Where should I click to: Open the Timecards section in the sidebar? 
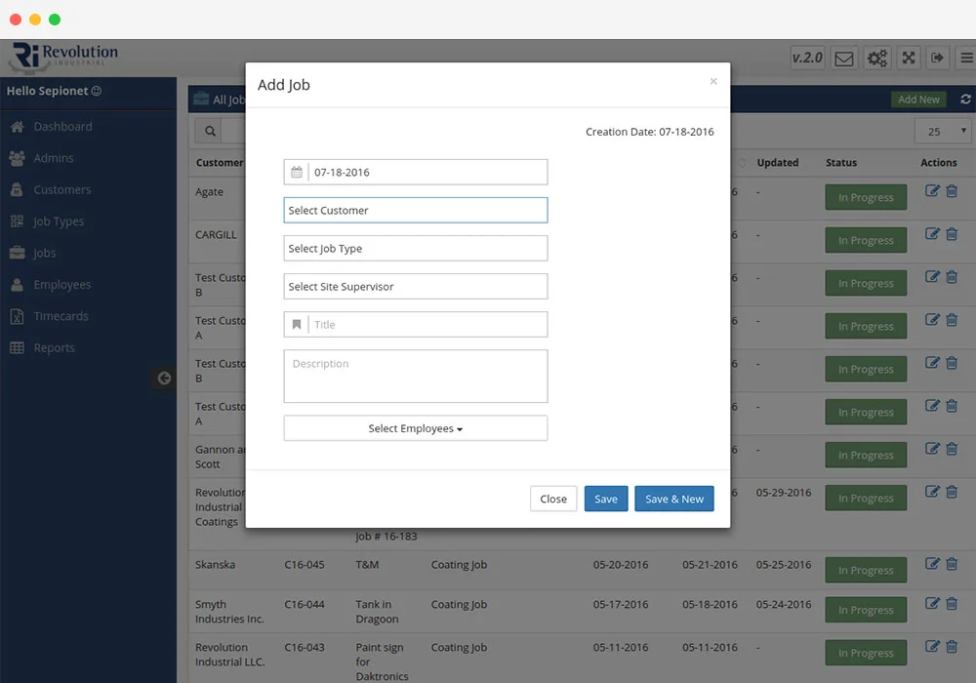pyautogui.click(x=61, y=316)
